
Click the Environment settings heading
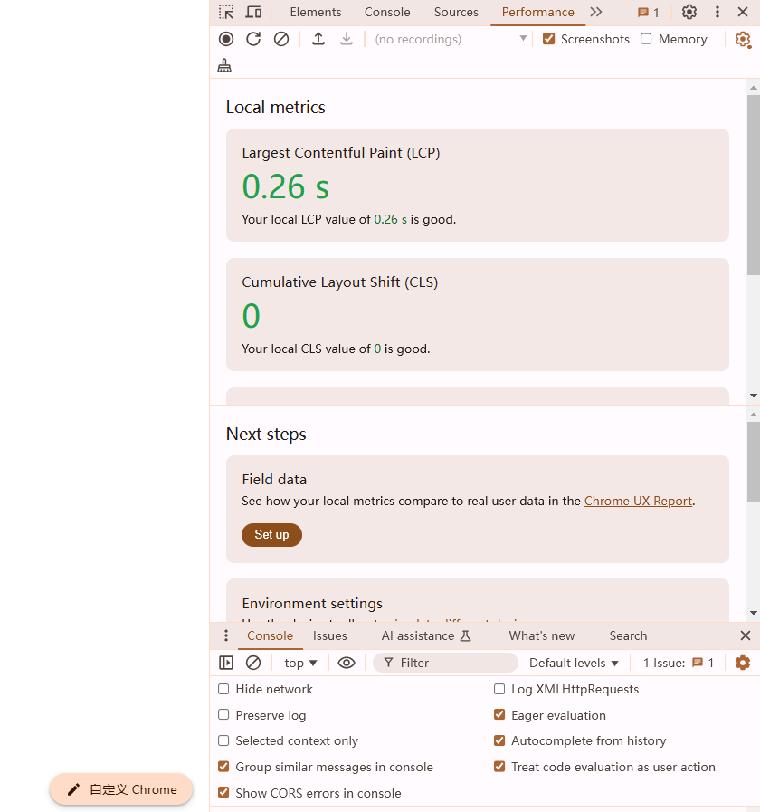click(312, 604)
